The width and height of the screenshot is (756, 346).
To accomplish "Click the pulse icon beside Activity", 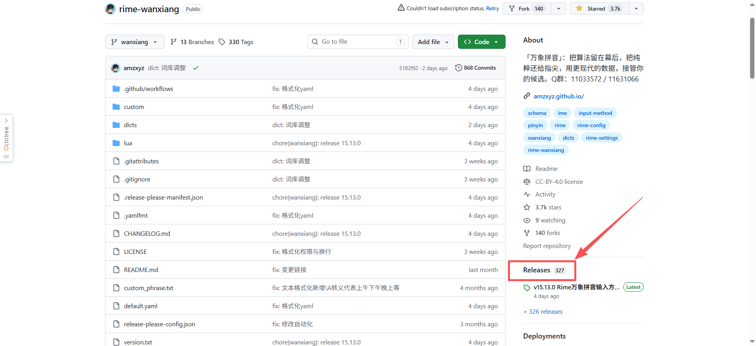I will [x=527, y=194].
